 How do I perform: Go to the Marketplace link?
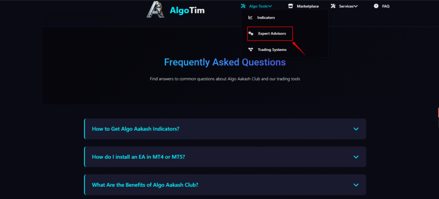308,6
